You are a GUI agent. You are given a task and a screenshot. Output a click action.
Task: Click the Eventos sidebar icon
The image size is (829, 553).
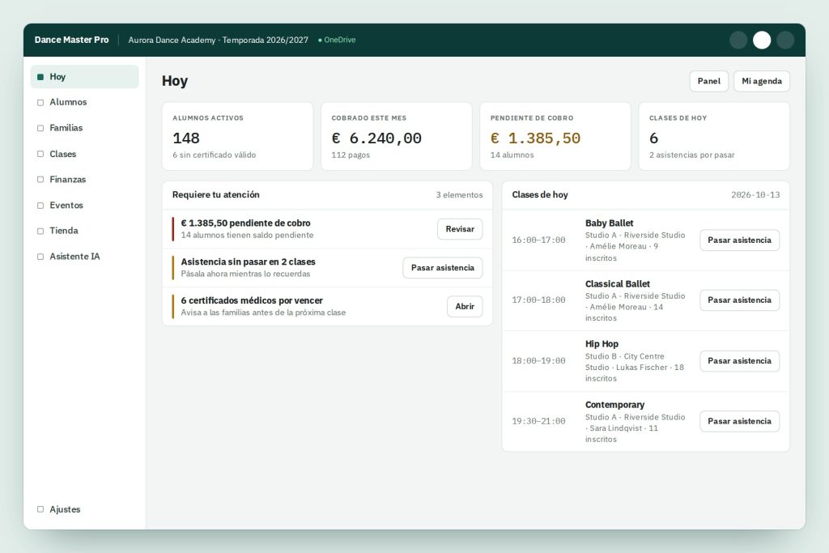click(x=40, y=205)
